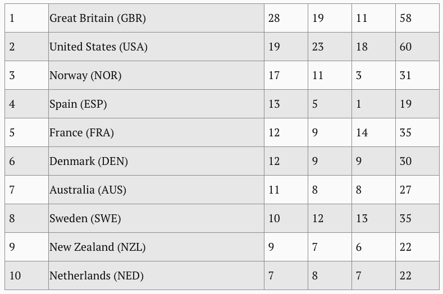
Task: Select the France (FRA) country cell
Action: pos(156,132)
